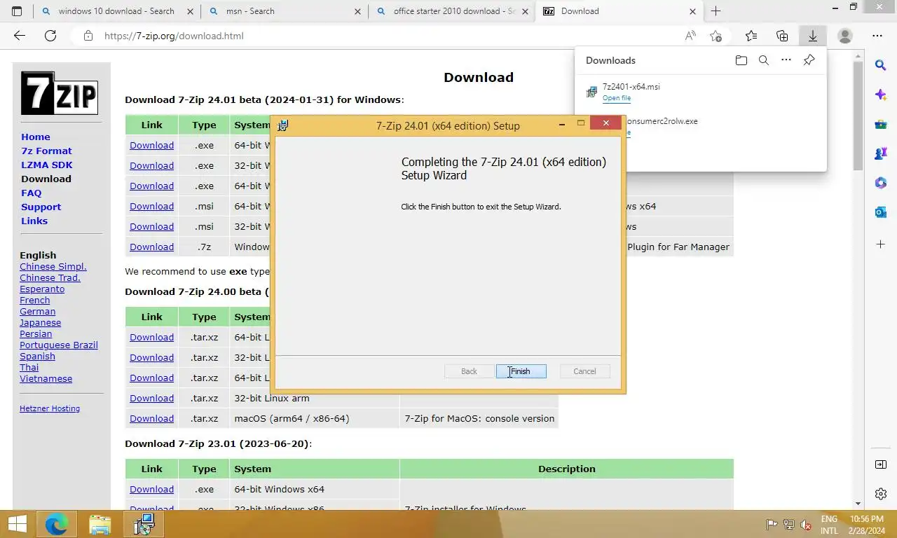Search downloads with magnifier icon
897x538 pixels.
(x=764, y=60)
